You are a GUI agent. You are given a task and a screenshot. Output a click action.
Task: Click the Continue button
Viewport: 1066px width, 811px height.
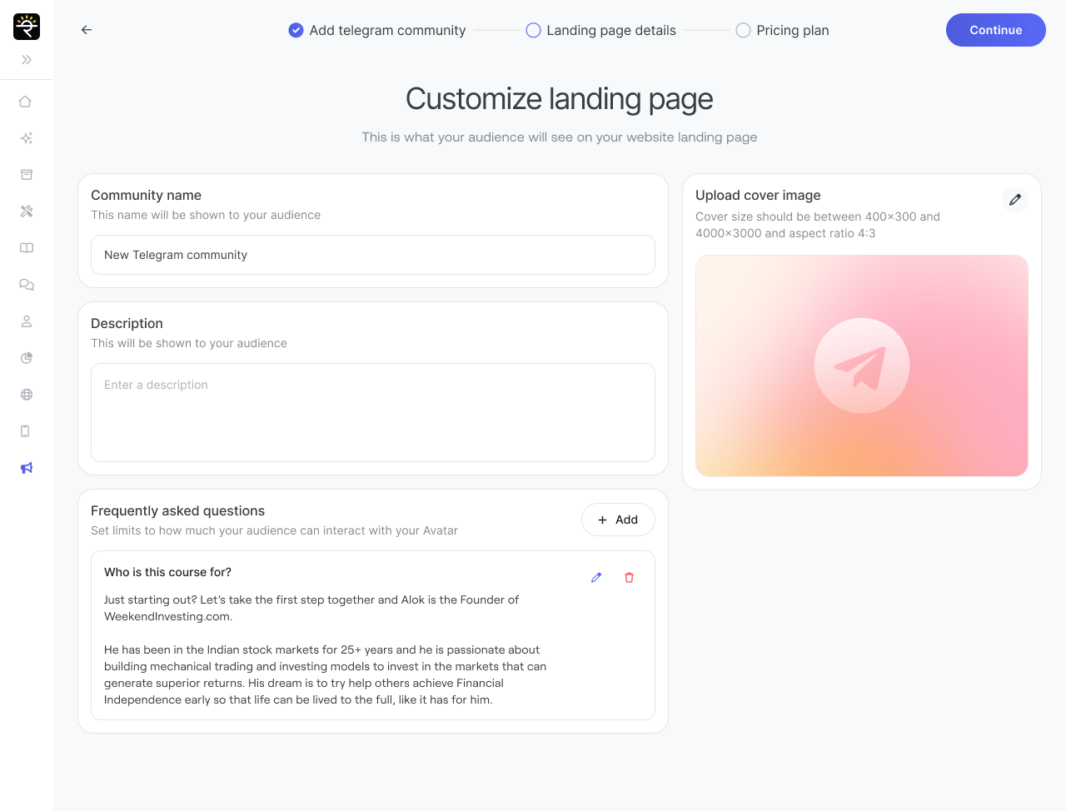(995, 30)
